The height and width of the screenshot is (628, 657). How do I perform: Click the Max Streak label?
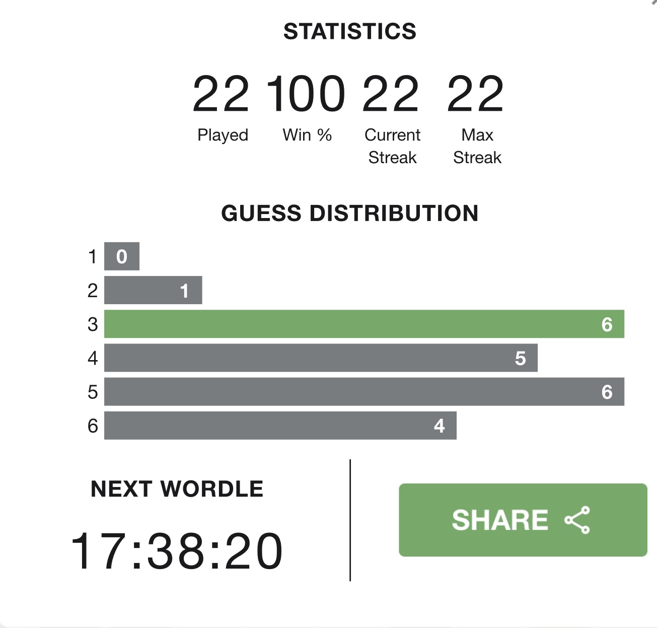click(x=477, y=146)
